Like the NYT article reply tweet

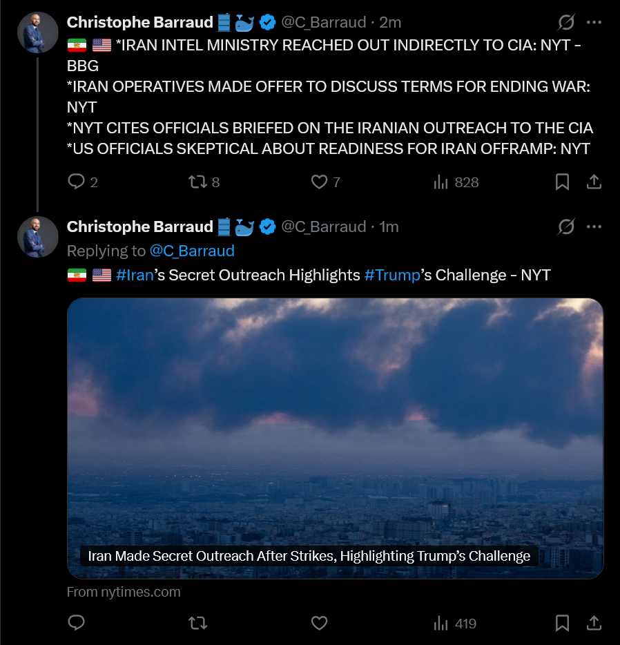tap(319, 624)
